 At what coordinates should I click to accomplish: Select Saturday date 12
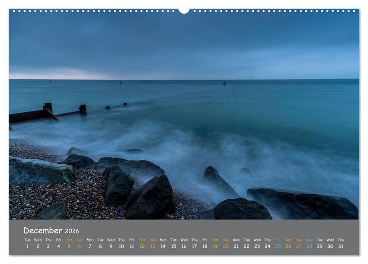[142, 246]
